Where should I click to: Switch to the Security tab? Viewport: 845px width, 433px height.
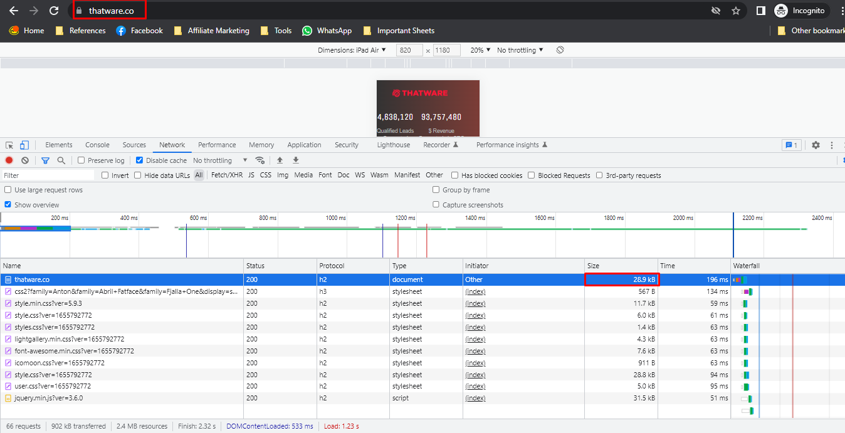point(347,145)
